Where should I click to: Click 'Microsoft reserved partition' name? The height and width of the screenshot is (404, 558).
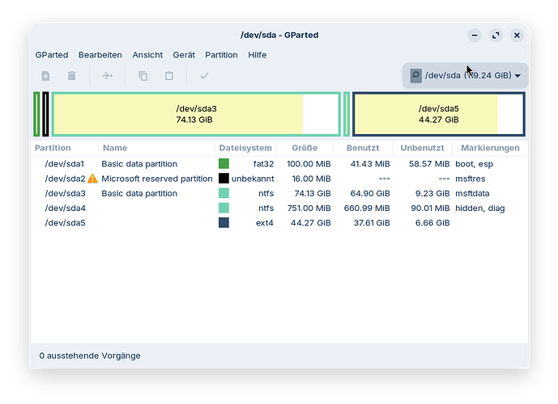(x=157, y=179)
